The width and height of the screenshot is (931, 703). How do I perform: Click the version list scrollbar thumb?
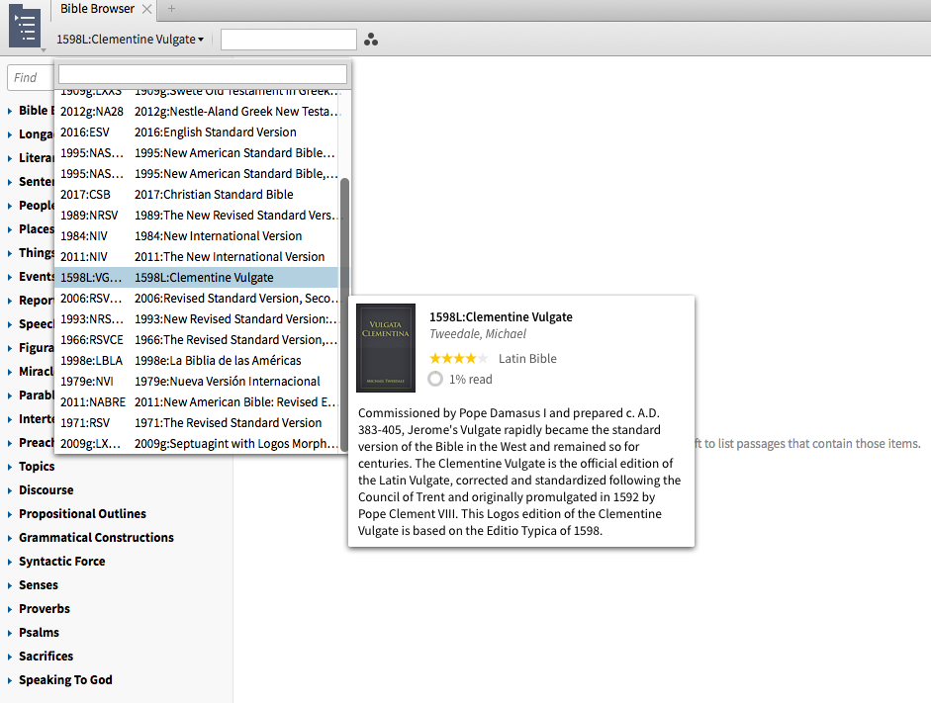344,314
